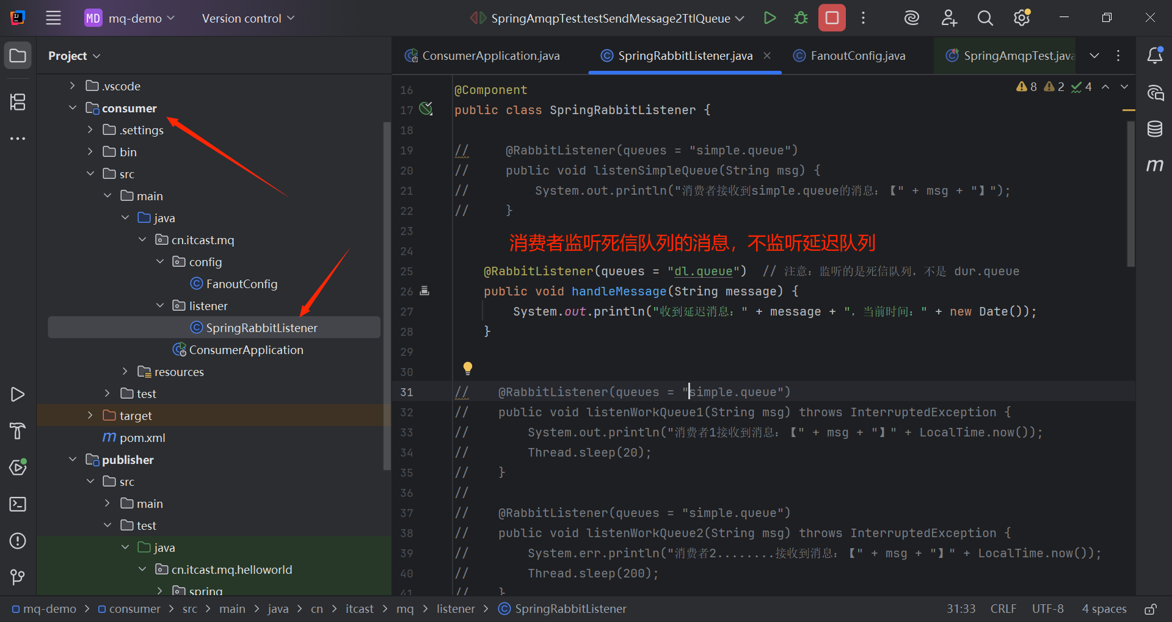Open the Version control dropdown
The image size is (1172, 622).
click(249, 18)
